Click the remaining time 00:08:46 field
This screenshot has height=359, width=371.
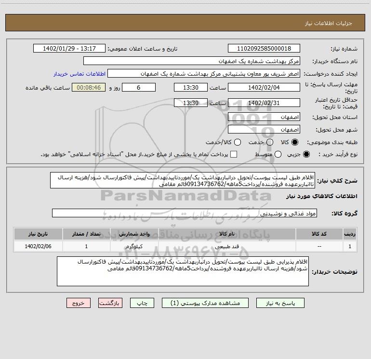pos(89,87)
